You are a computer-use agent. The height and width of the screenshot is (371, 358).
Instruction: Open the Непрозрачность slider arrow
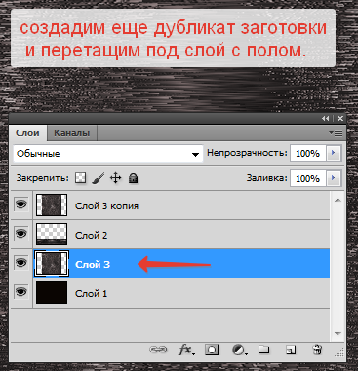[334, 153]
